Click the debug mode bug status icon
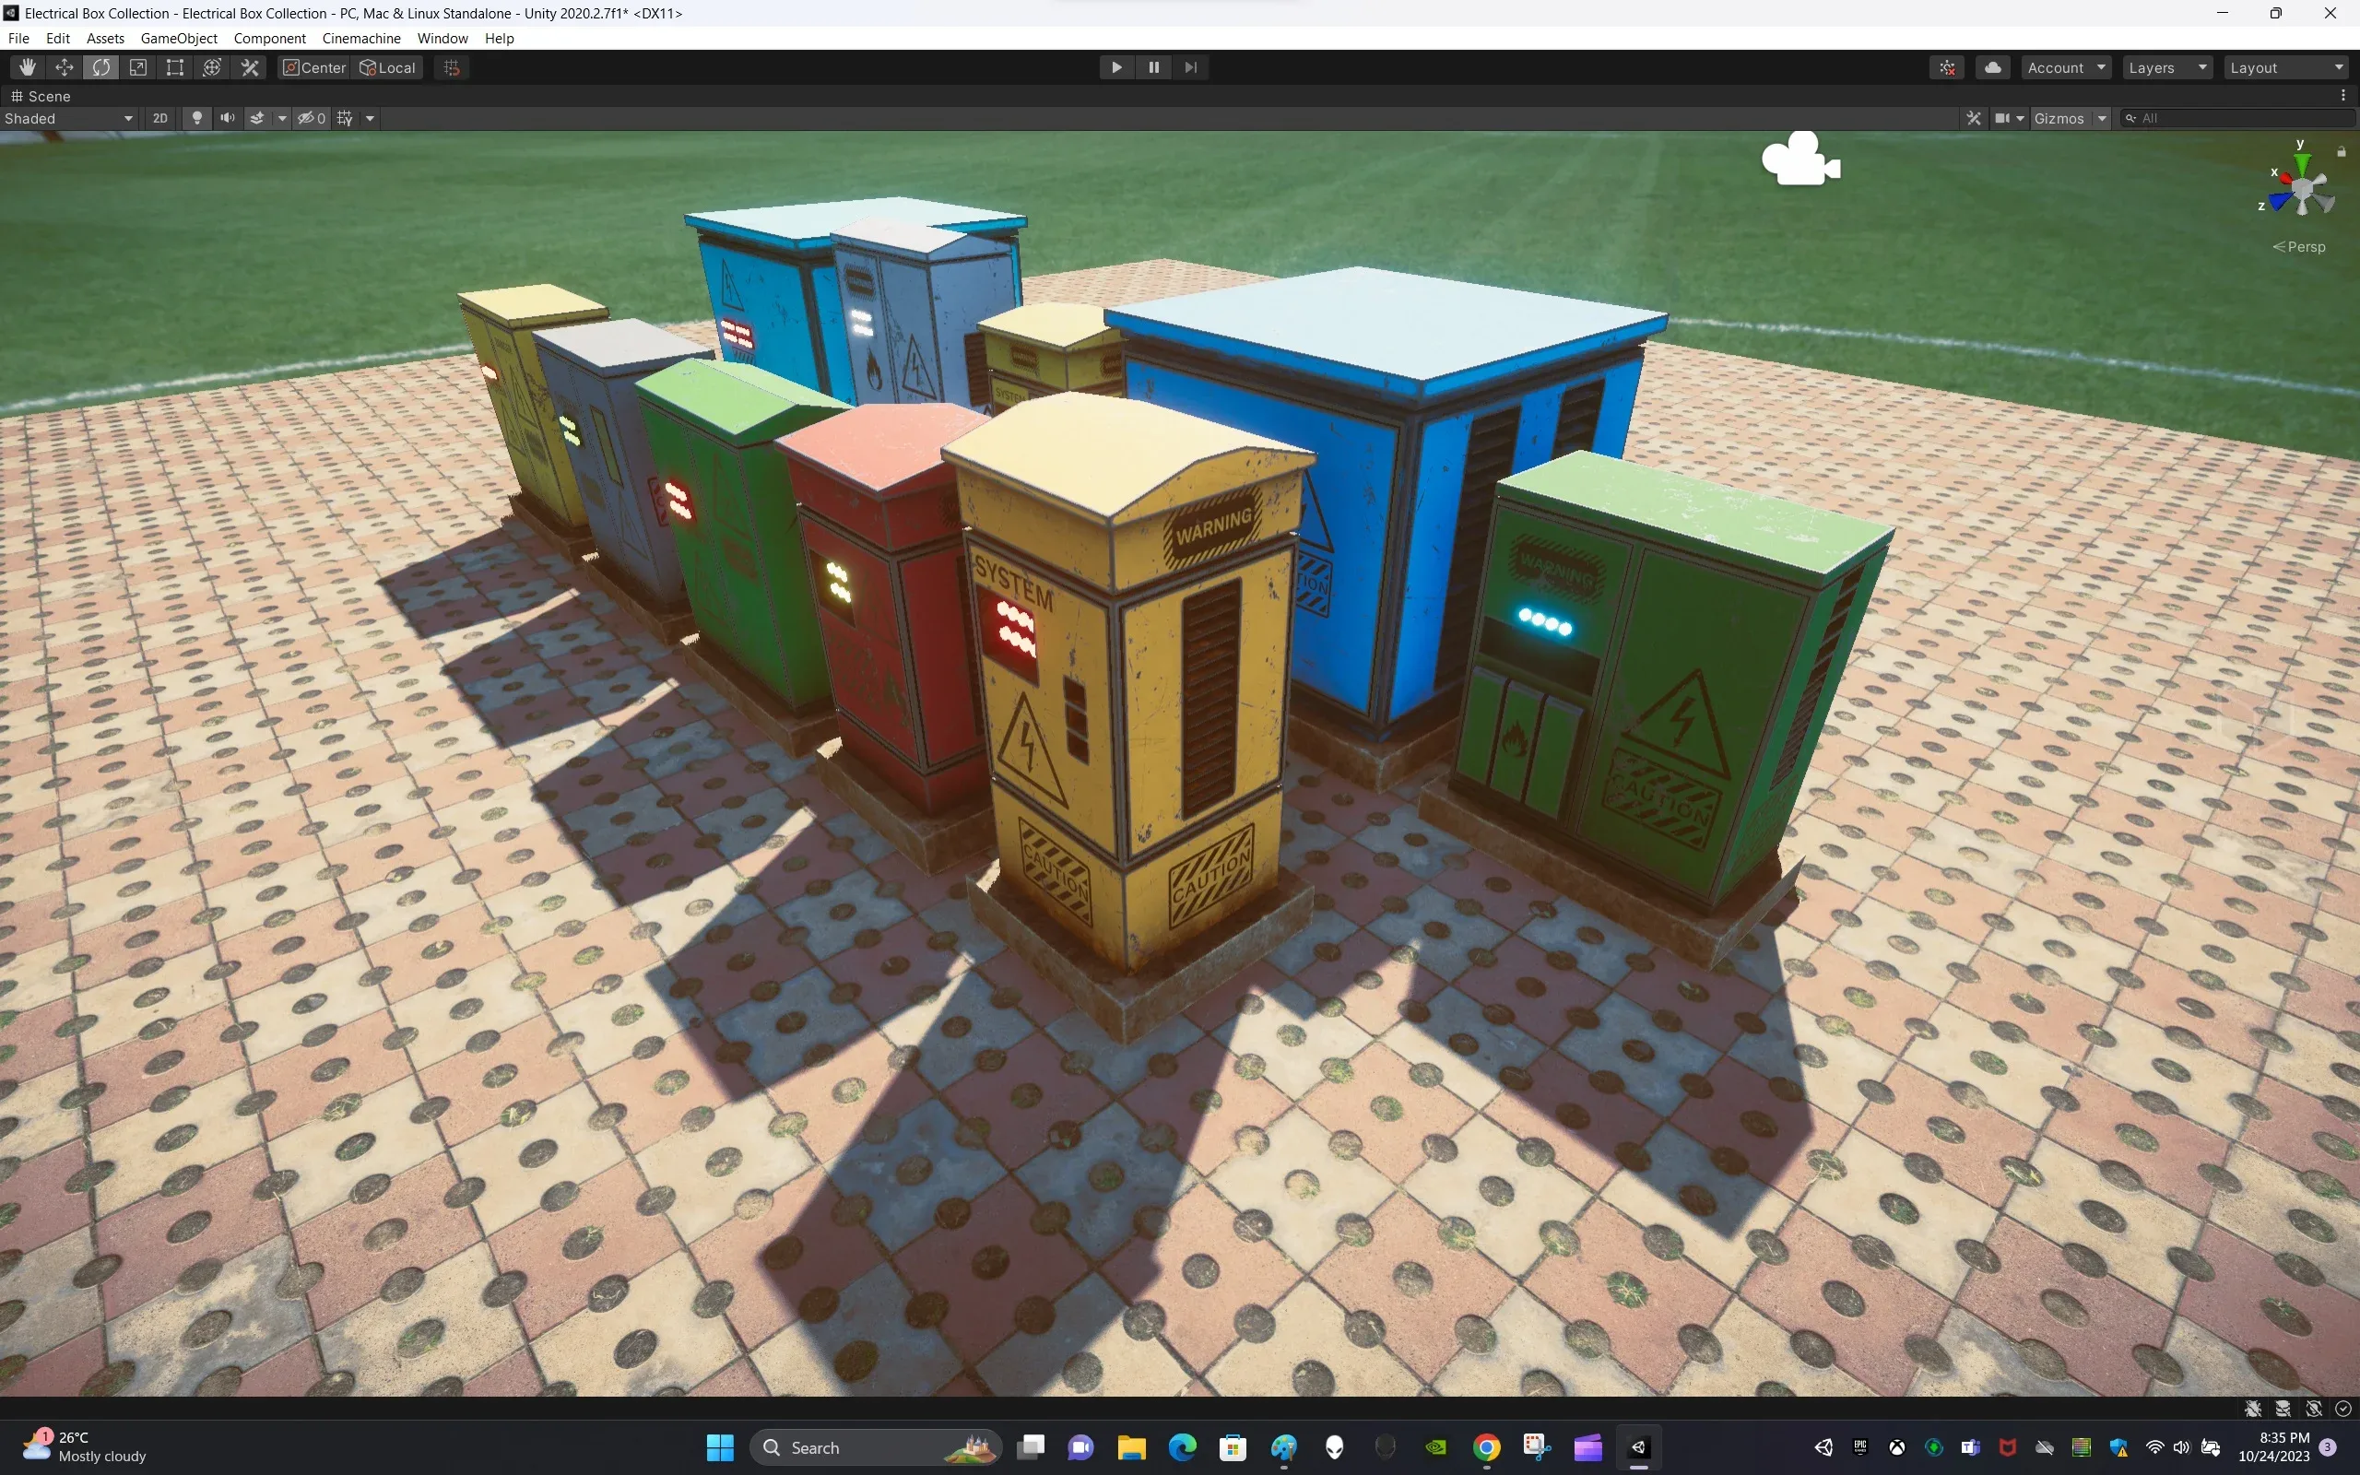The width and height of the screenshot is (2360, 1475). 2253,1409
